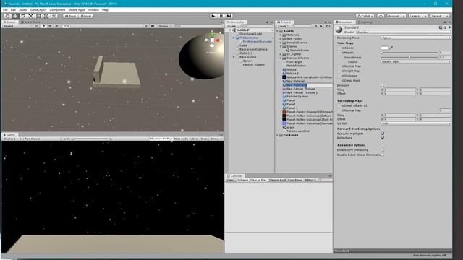The height and width of the screenshot is (260, 463).
Task: Open the GameObject menu
Action: [38, 9]
